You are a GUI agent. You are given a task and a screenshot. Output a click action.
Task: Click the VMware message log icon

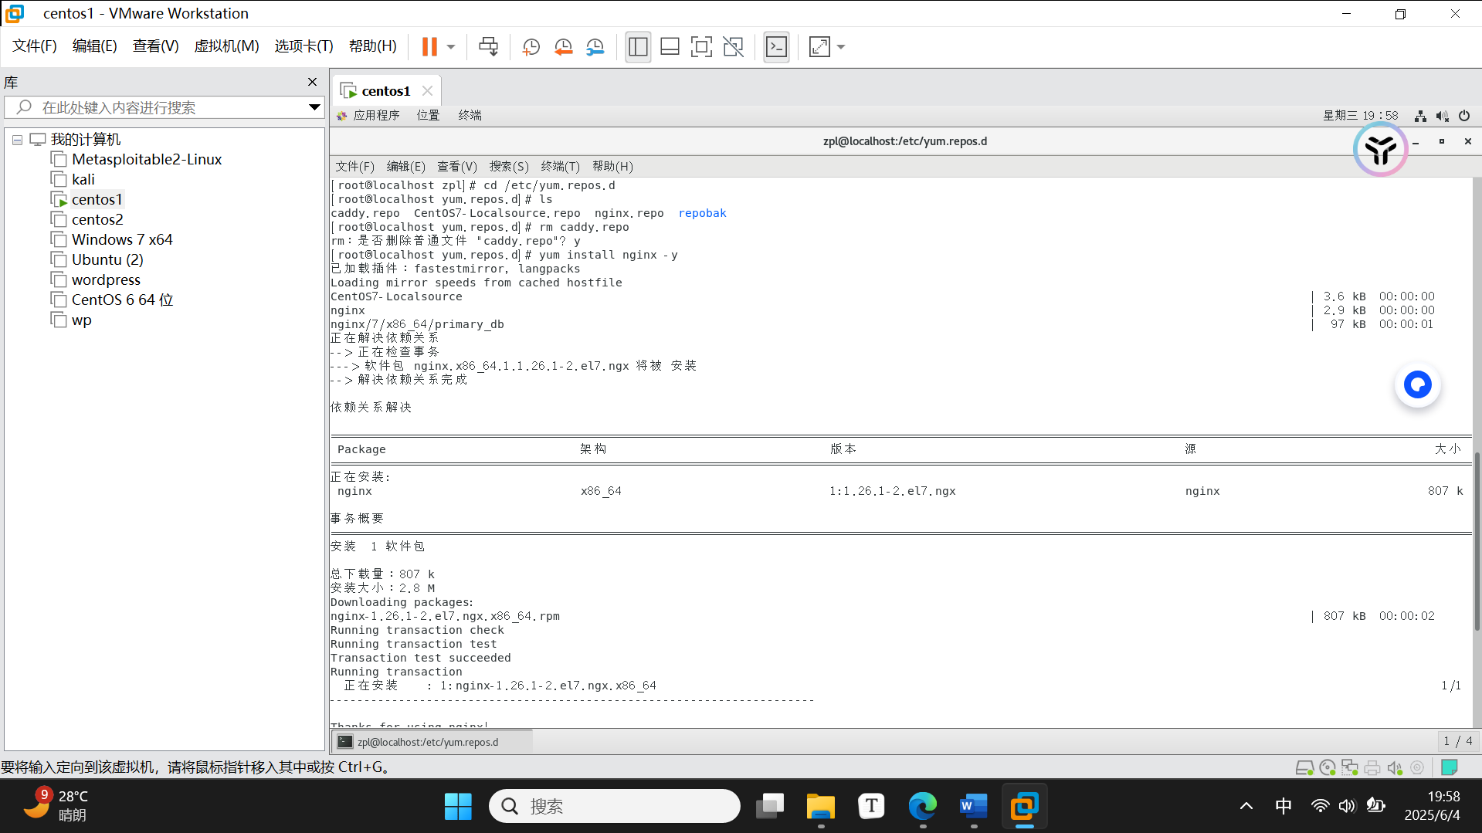(x=1450, y=767)
